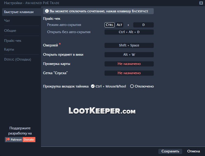Change the Alt + W wiki hotkey
Screen dimensions: 205x156
point(129,55)
